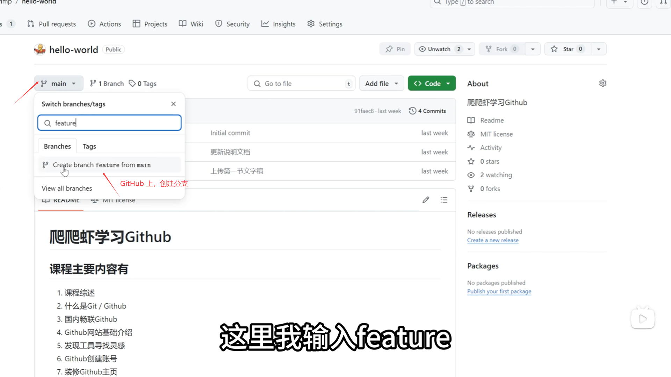Close the Switch branches/tags popup
The height and width of the screenshot is (377, 671).
[173, 104]
